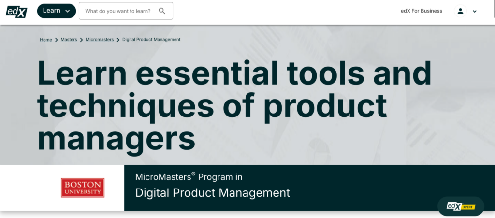
Task: Open the edX For Business link
Action: point(421,11)
